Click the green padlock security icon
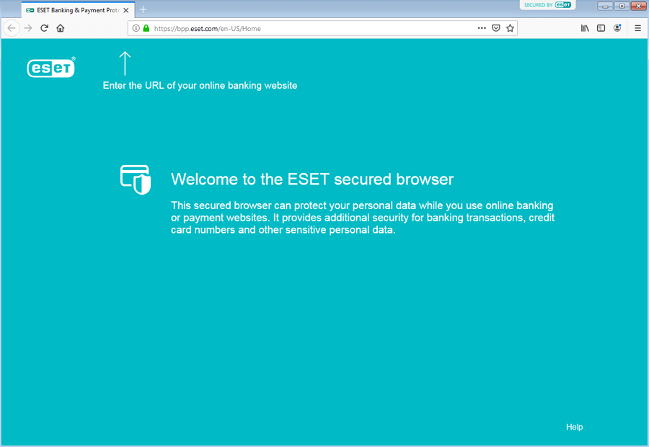Screen dimensions: 649x447 pos(146,28)
